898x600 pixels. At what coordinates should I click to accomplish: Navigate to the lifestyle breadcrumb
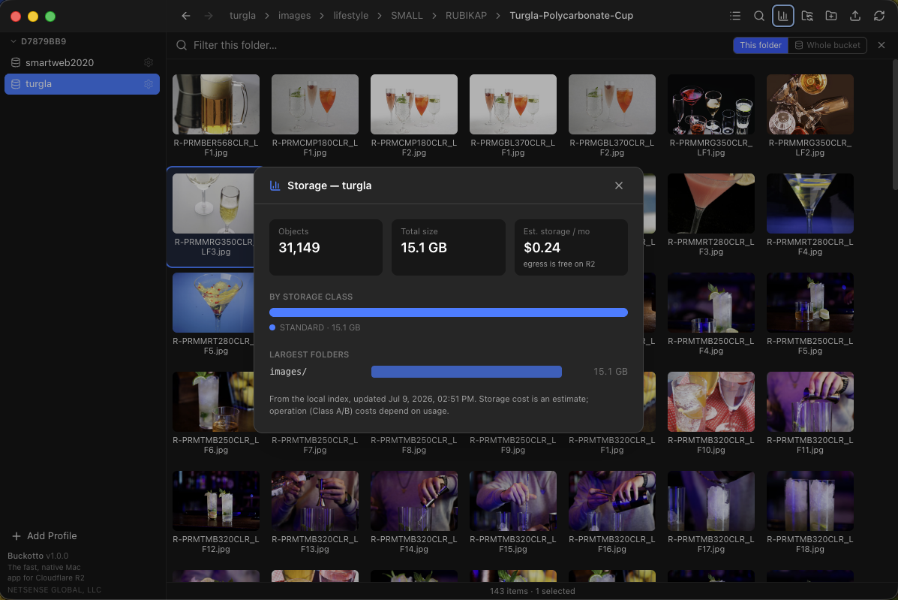[350, 16]
